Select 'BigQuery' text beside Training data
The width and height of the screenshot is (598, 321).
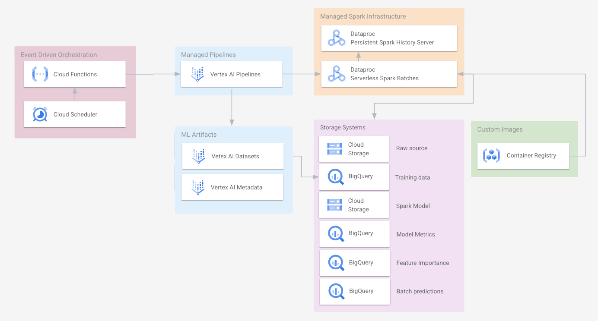[361, 176]
